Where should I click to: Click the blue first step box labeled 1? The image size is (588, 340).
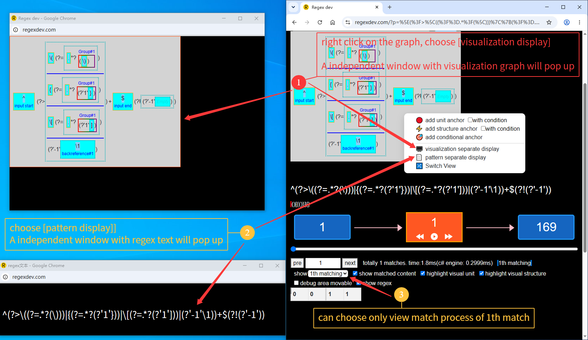pos(322,227)
